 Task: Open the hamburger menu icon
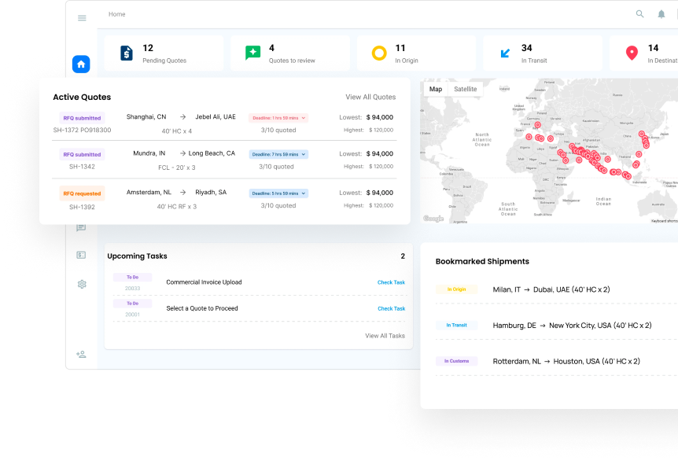pyautogui.click(x=82, y=18)
